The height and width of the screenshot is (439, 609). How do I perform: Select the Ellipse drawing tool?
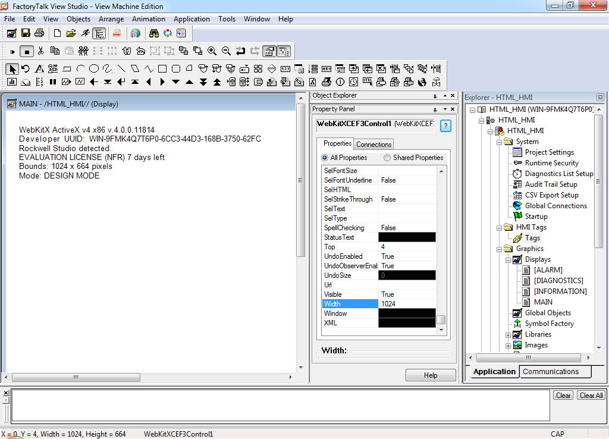point(94,69)
